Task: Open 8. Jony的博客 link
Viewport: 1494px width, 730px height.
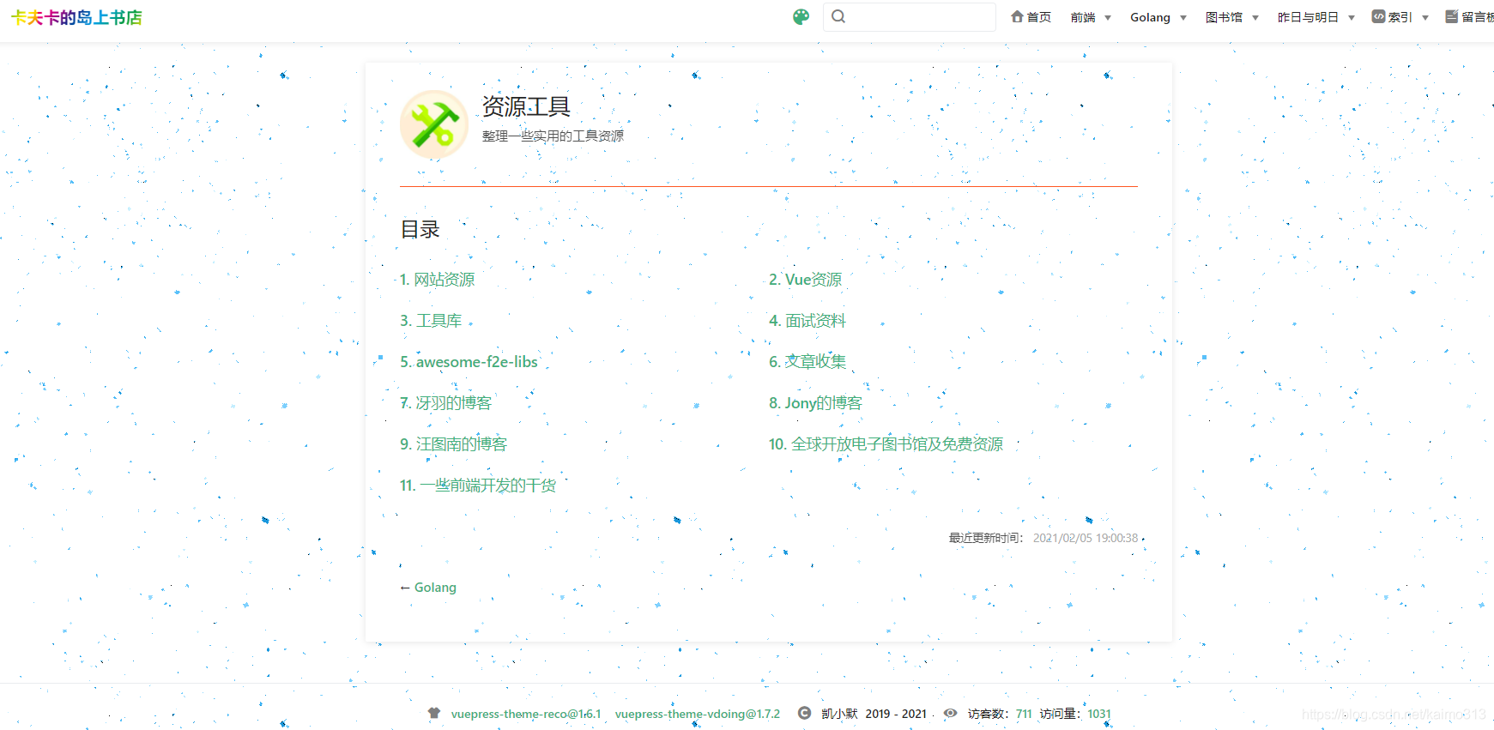Action: click(815, 403)
